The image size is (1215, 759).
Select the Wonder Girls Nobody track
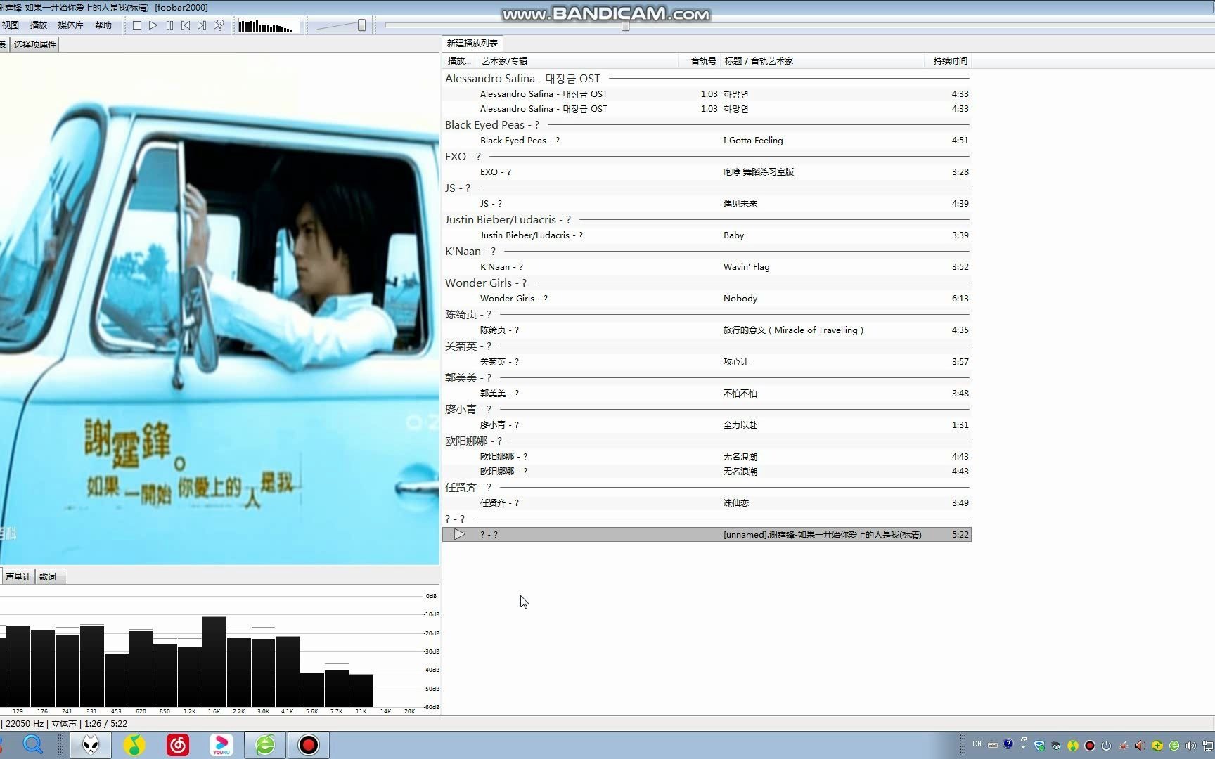click(707, 299)
